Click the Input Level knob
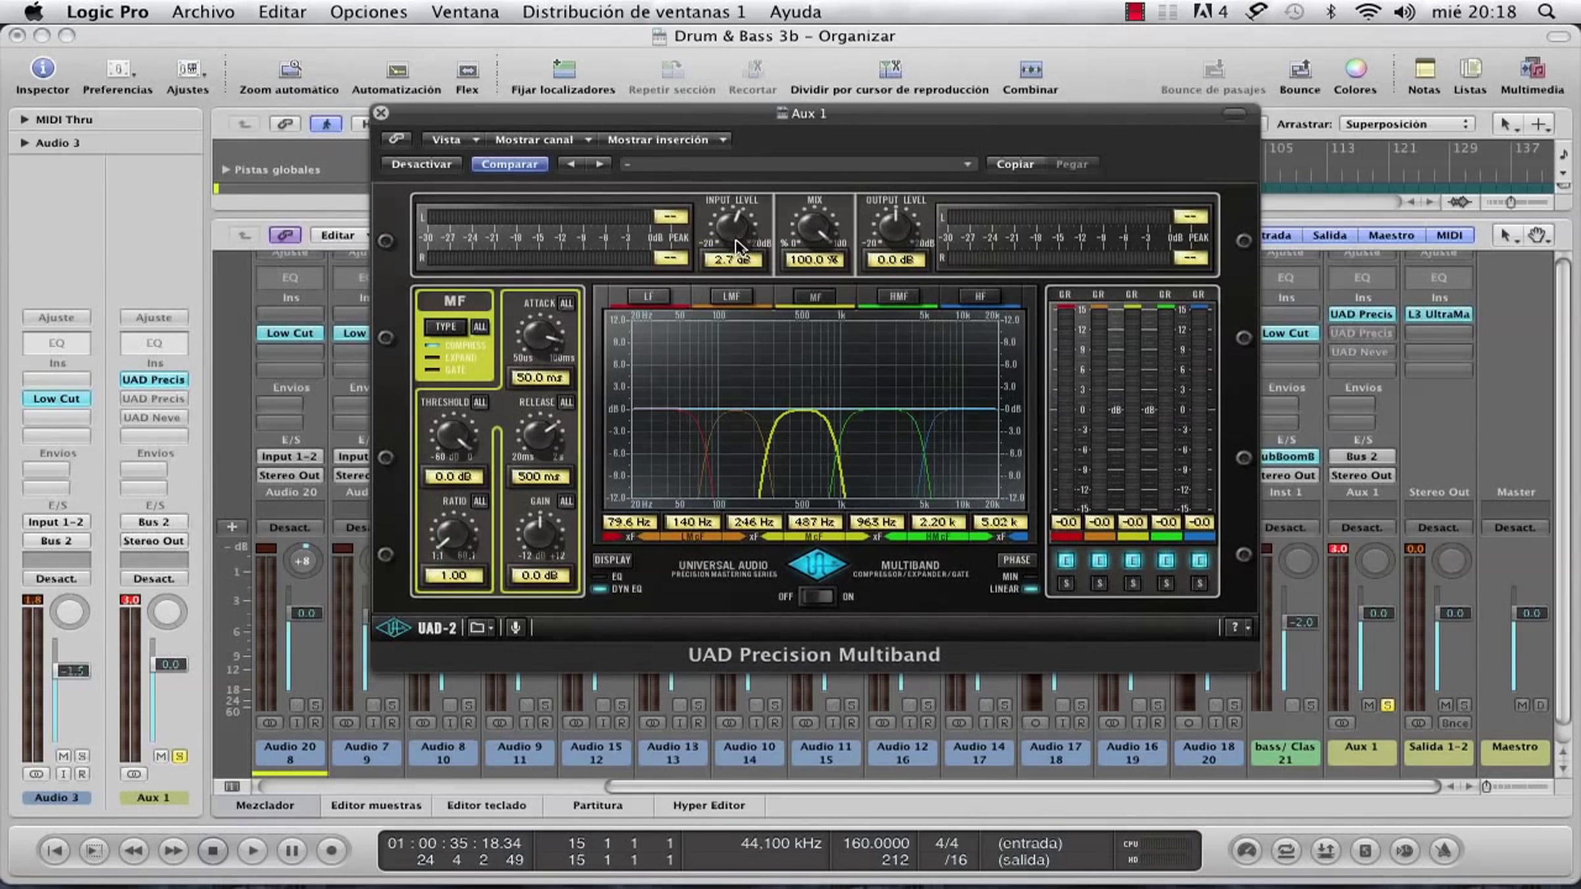The image size is (1581, 889). [730, 227]
